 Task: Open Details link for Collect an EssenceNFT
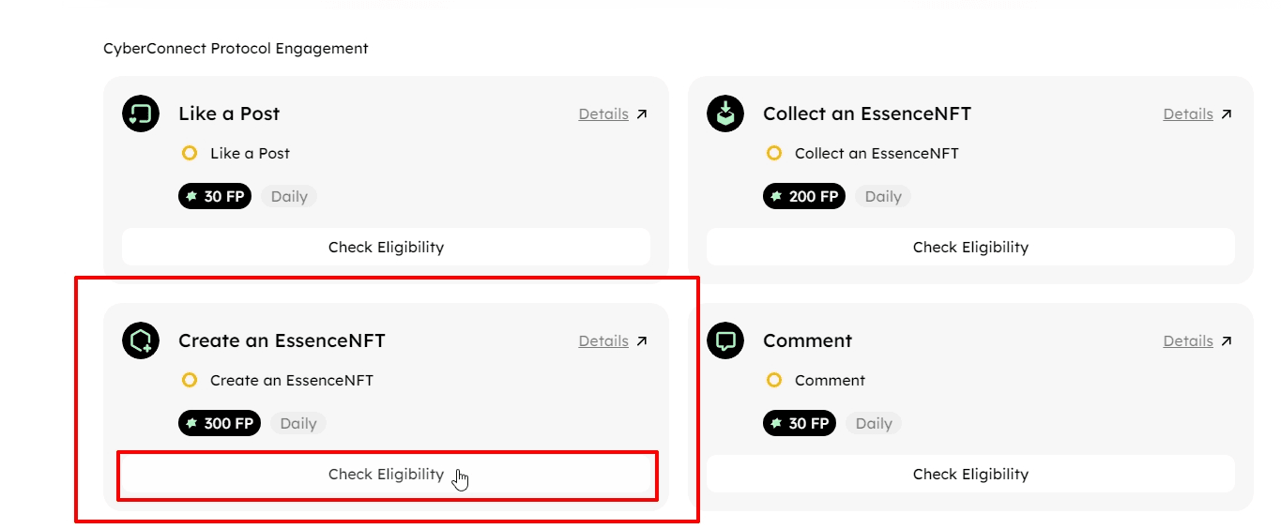pyautogui.click(x=1188, y=114)
